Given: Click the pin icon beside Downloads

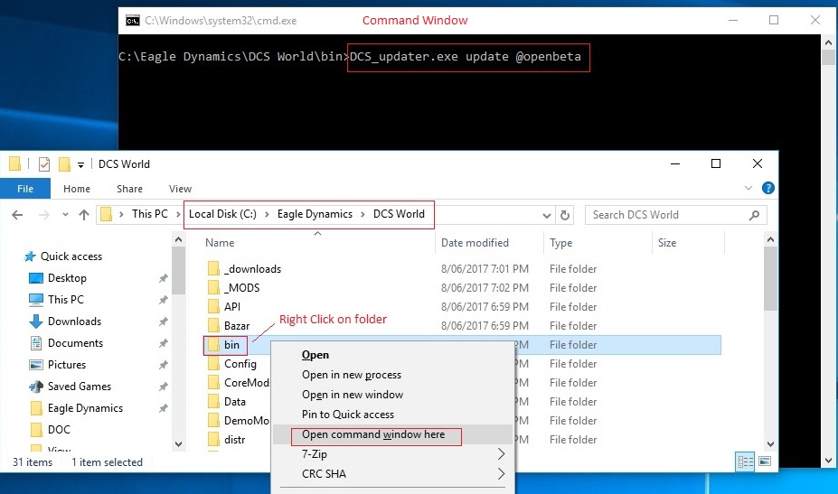Looking at the screenshot, I should click(x=163, y=322).
